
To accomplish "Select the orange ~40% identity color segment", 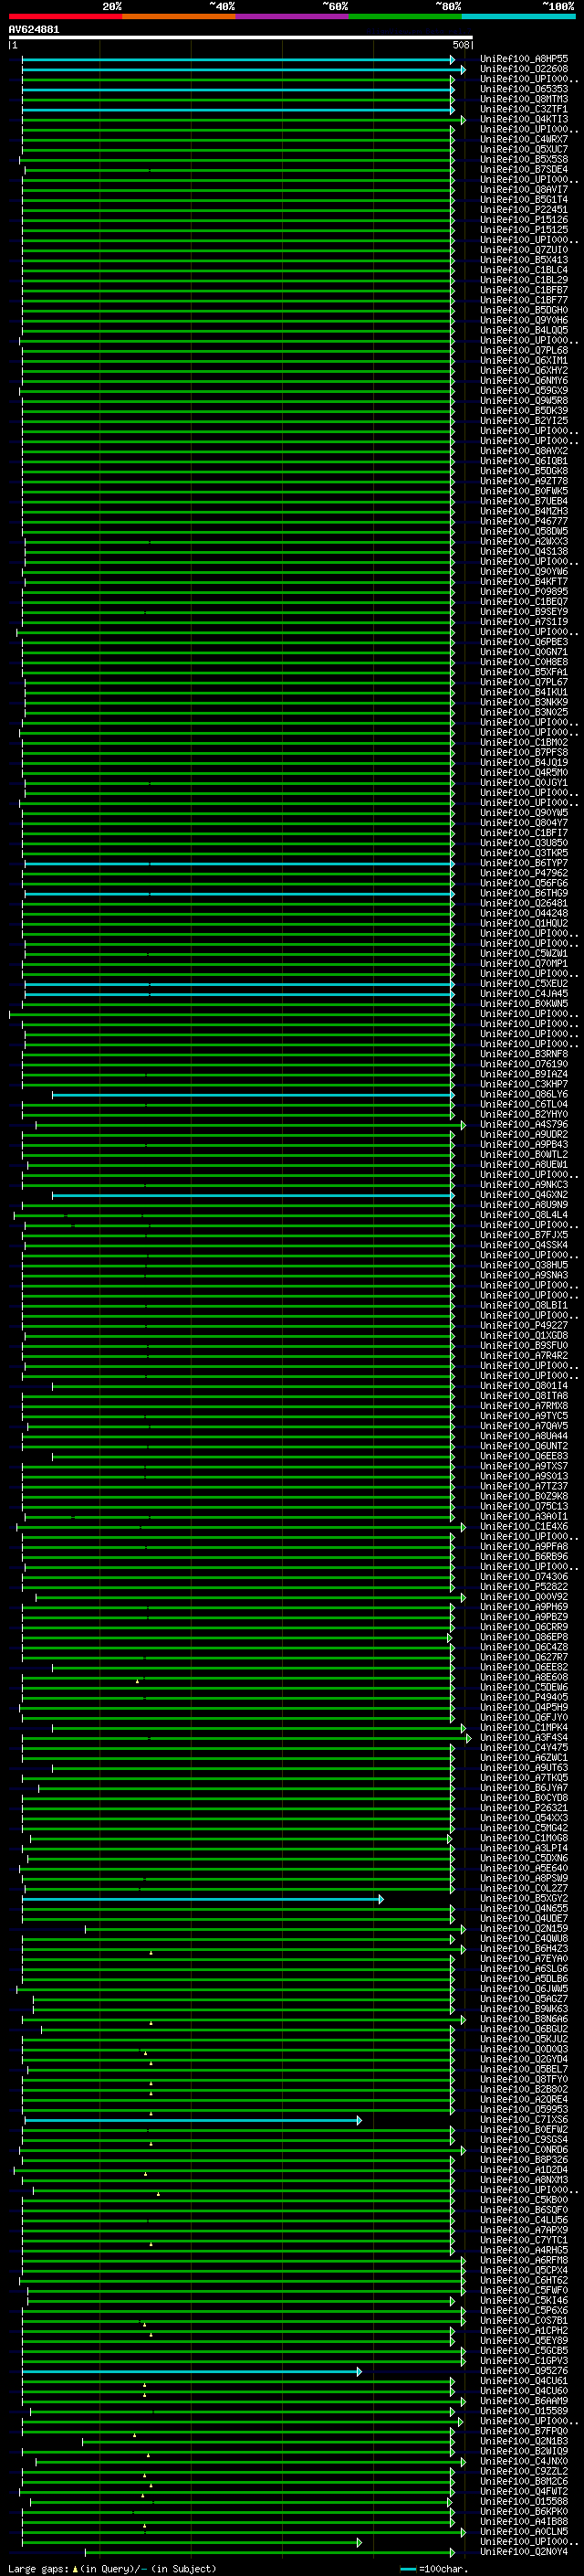I will coord(179,16).
